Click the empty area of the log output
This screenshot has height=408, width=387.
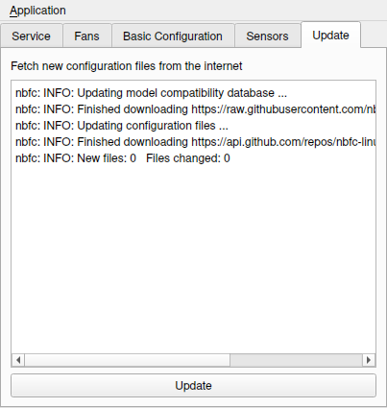point(193,256)
